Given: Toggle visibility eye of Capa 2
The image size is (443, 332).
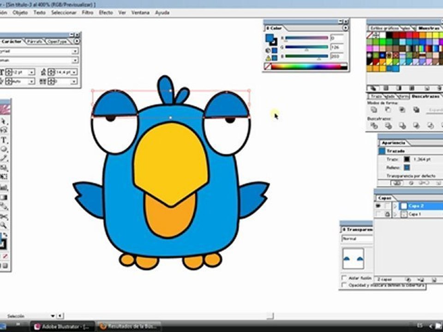Looking at the screenshot, I should (378, 206).
